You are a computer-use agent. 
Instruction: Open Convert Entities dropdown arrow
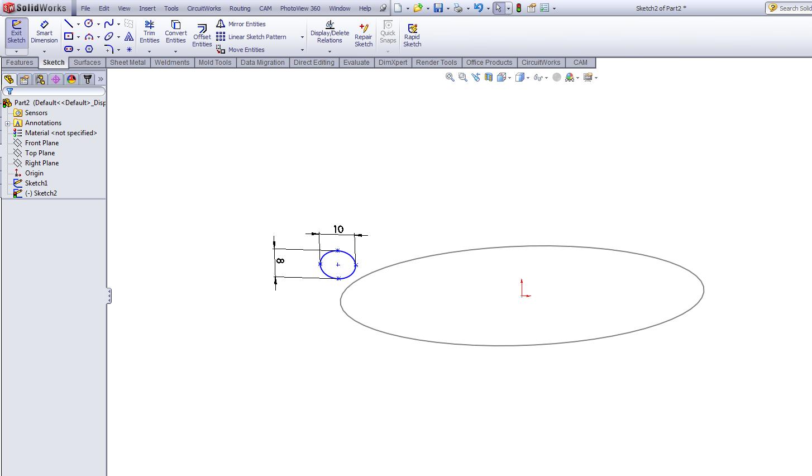(x=175, y=51)
